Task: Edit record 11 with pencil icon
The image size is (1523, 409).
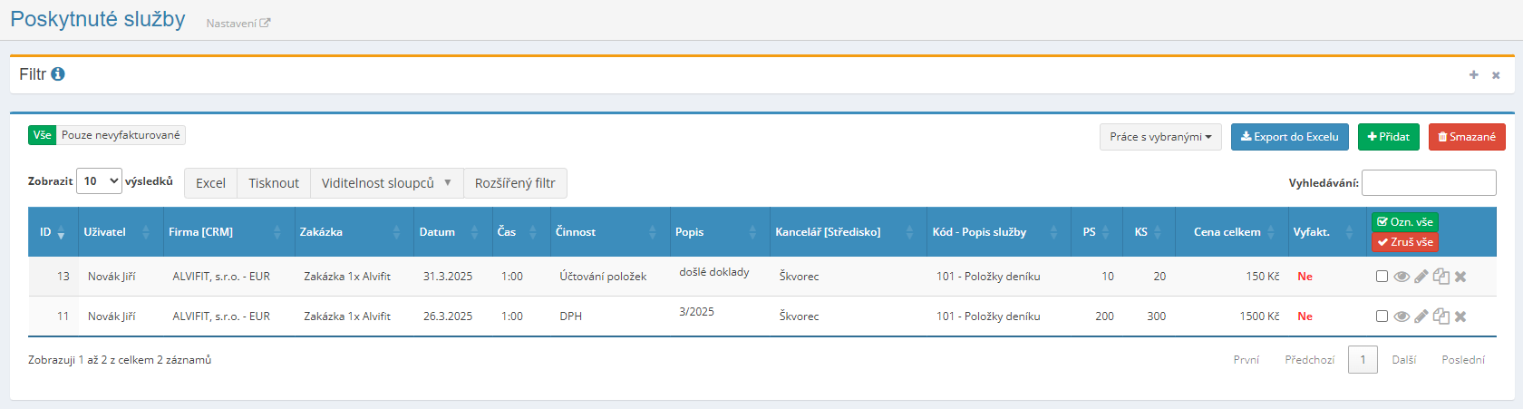Action: 1421,316
